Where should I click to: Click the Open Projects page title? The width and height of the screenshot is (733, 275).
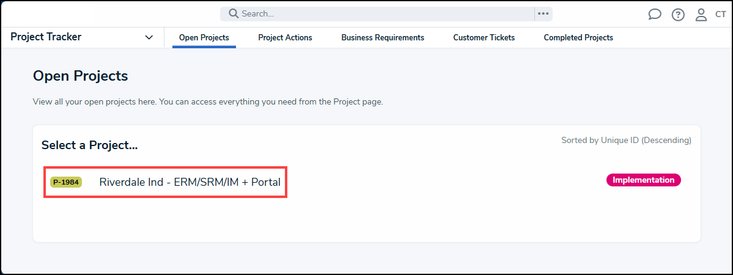(x=80, y=76)
